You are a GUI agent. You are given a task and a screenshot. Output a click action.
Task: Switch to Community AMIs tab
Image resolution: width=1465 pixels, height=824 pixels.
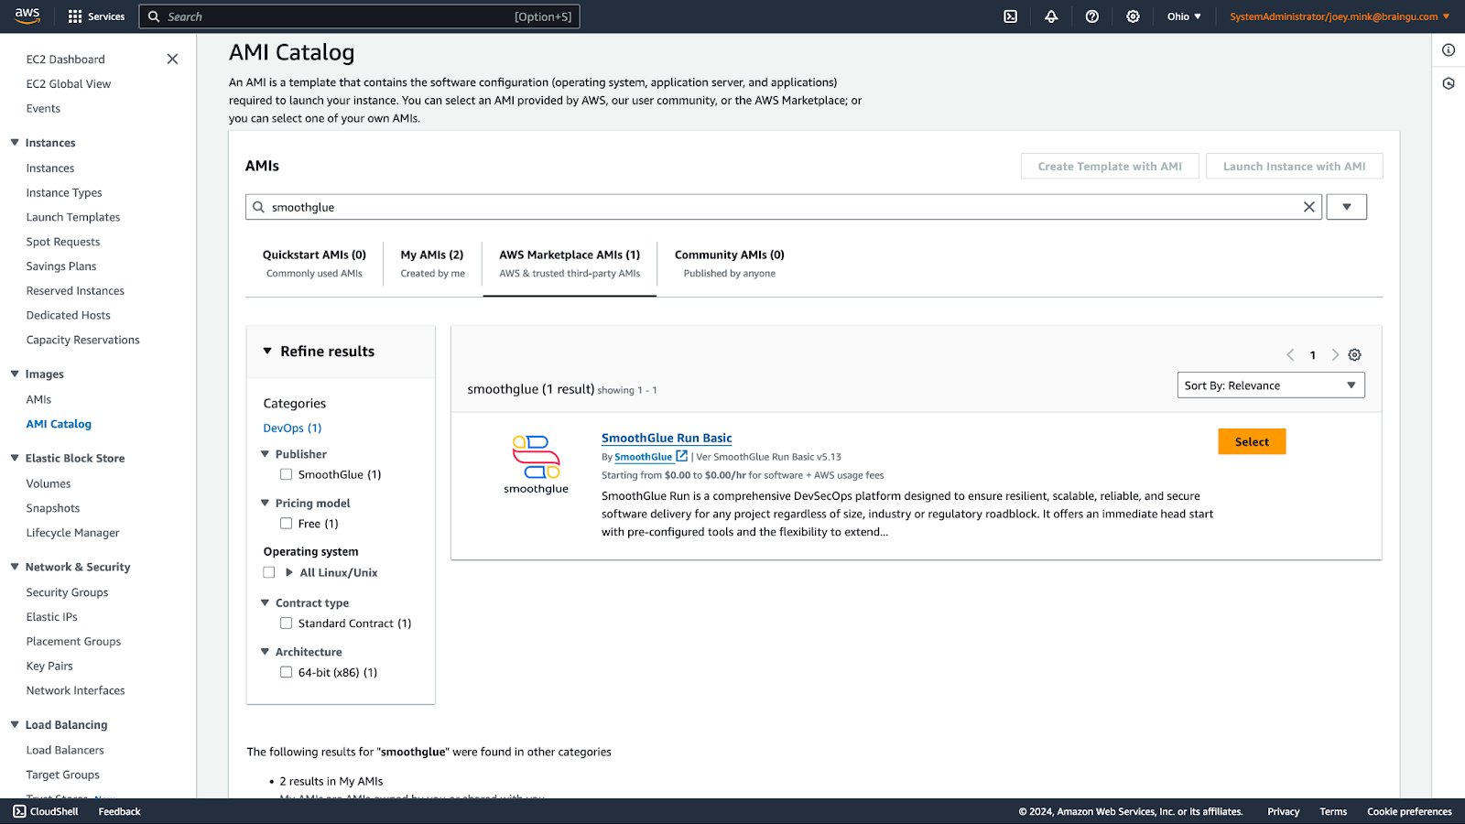coord(730,264)
